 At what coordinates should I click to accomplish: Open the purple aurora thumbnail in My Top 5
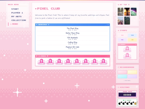coord(134,12)
